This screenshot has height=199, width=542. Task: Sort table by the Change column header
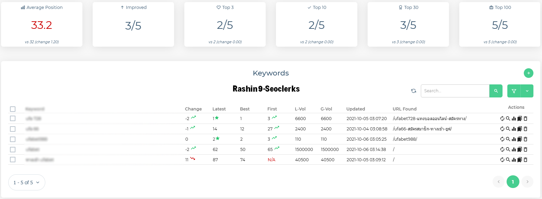[x=193, y=109]
